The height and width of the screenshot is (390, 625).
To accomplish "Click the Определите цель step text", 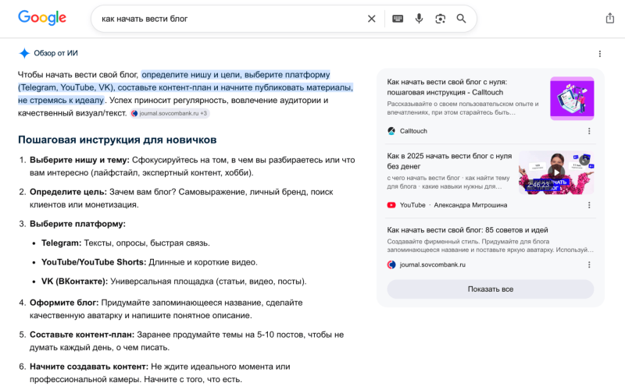I will (181, 198).
